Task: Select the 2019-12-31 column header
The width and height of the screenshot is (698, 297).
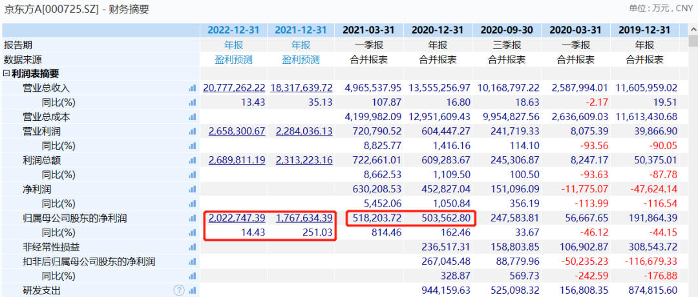Action: pyautogui.click(x=644, y=30)
